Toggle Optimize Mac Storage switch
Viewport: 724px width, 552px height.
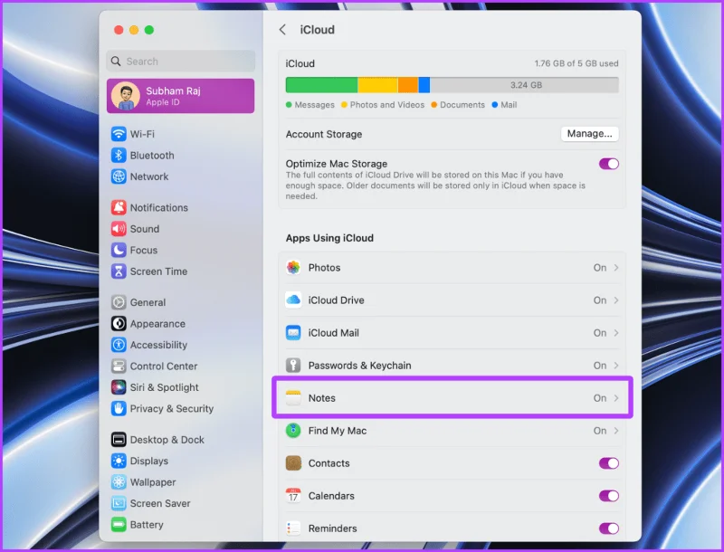[x=608, y=164]
